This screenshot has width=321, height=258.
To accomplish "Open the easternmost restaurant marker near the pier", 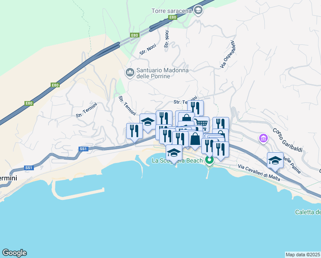I will 221,150.
